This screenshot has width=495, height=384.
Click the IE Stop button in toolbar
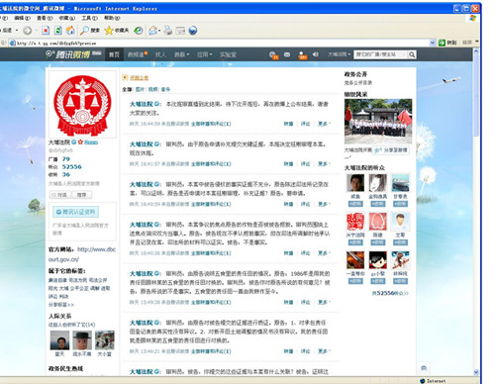coord(46,31)
